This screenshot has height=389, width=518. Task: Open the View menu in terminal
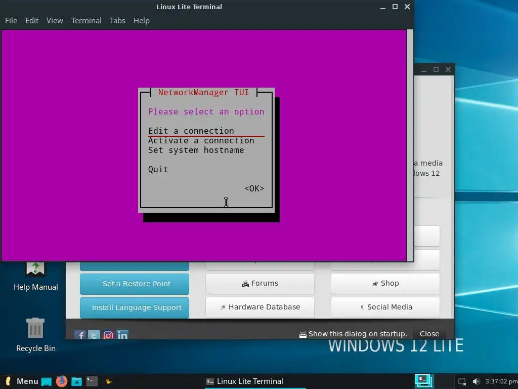click(55, 20)
